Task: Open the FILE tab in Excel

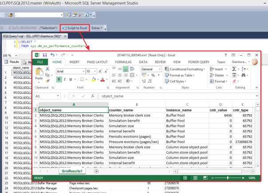Action: [40, 62]
